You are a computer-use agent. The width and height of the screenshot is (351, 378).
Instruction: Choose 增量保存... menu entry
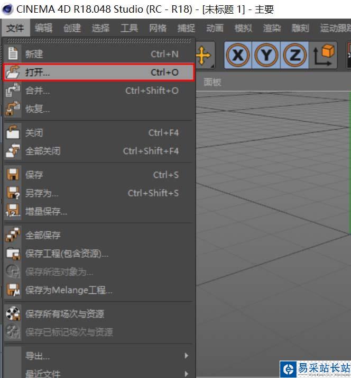click(99, 211)
